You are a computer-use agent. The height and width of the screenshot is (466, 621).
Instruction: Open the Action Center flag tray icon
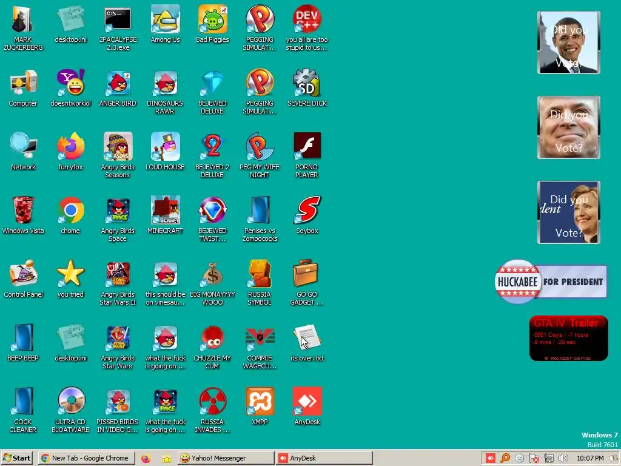click(x=534, y=459)
